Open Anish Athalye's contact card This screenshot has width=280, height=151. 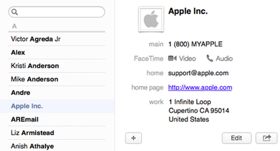[32, 146]
